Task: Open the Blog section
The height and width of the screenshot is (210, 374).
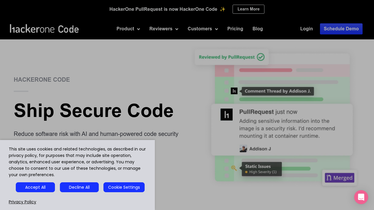Action: click(x=257, y=29)
